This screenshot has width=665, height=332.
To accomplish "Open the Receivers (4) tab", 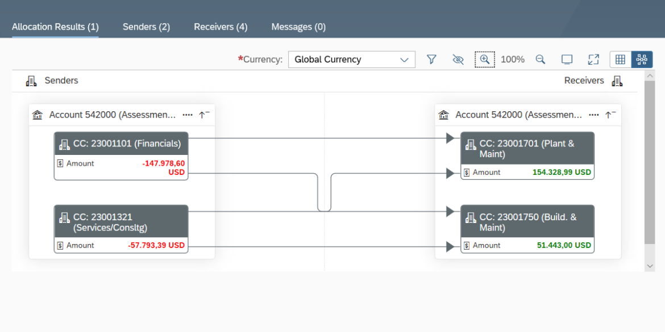I will (221, 27).
